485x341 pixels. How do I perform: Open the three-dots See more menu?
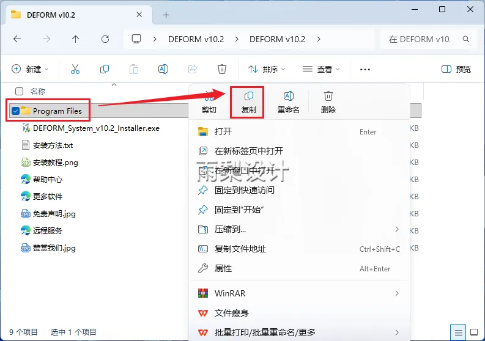[365, 69]
